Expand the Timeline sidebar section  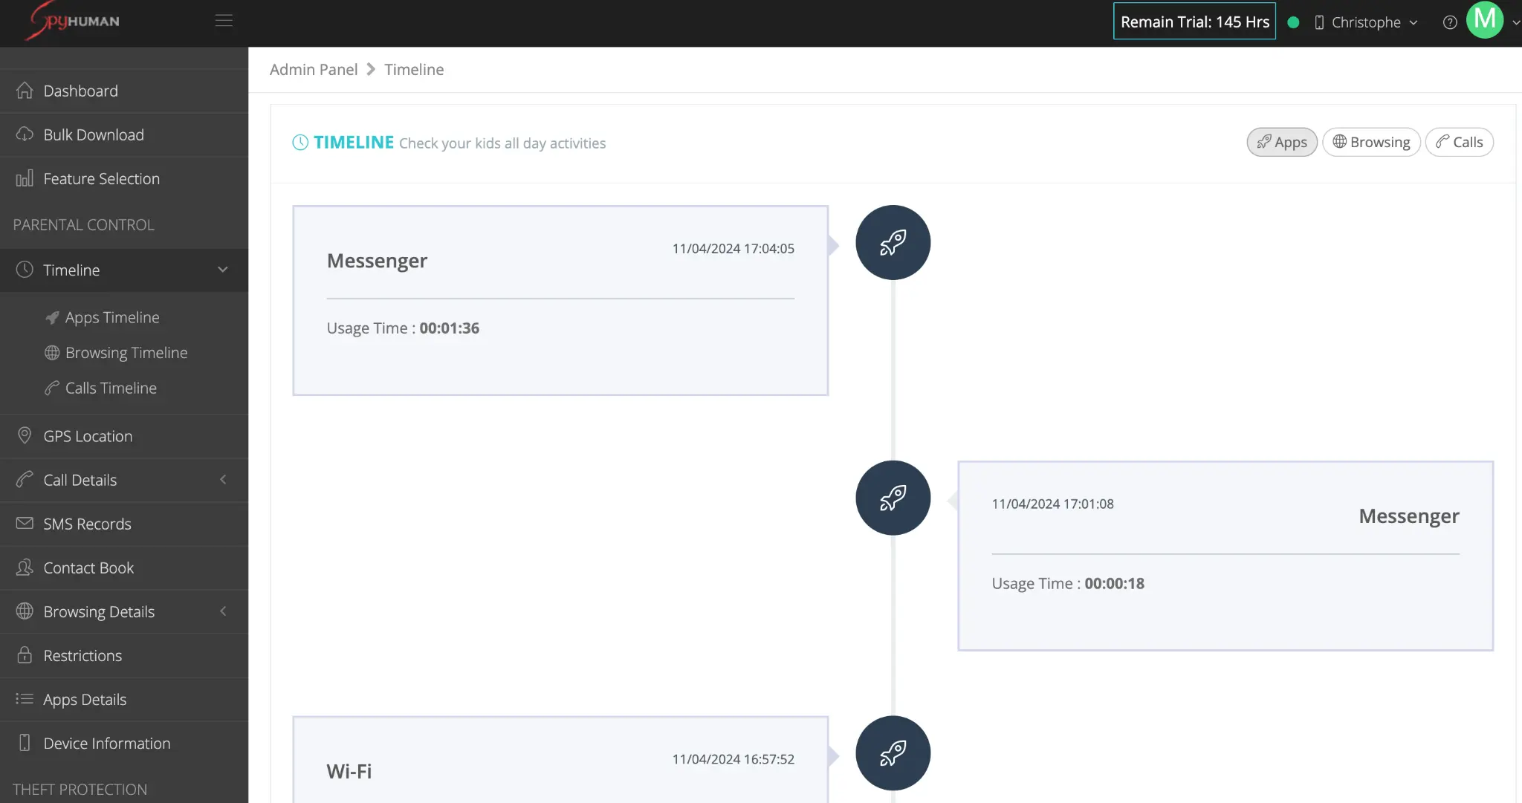point(221,269)
